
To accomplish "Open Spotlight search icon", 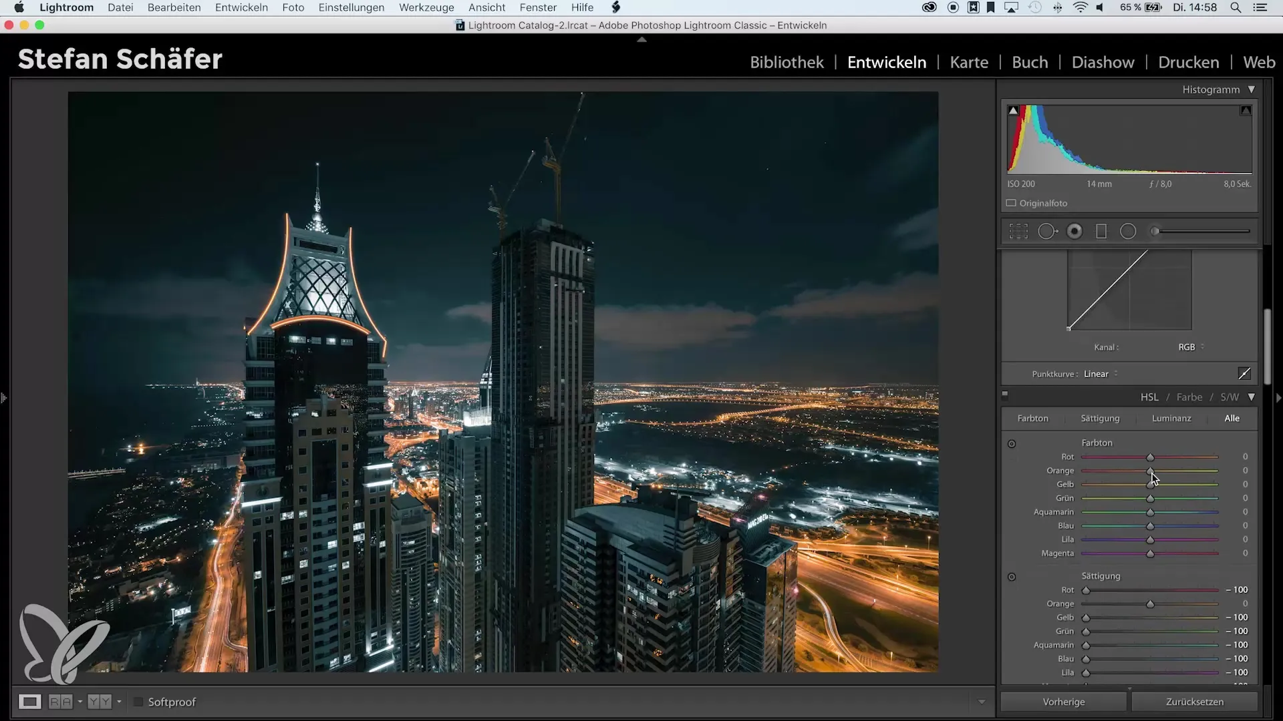I will coord(1236,7).
